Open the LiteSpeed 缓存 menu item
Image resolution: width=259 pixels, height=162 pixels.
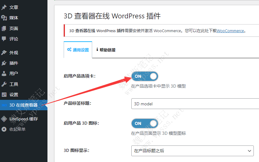pos(24,119)
